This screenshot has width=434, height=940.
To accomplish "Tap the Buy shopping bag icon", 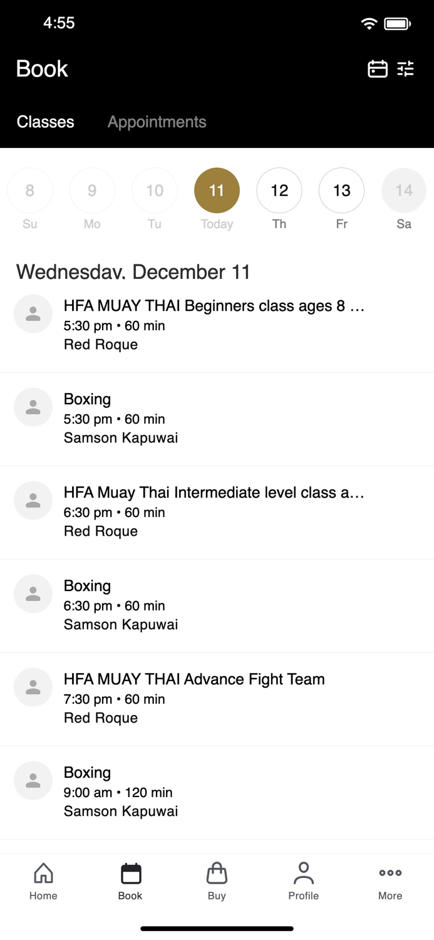I will pyautogui.click(x=217, y=873).
